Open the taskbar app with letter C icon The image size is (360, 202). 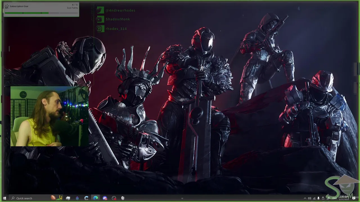(x=86, y=198)
